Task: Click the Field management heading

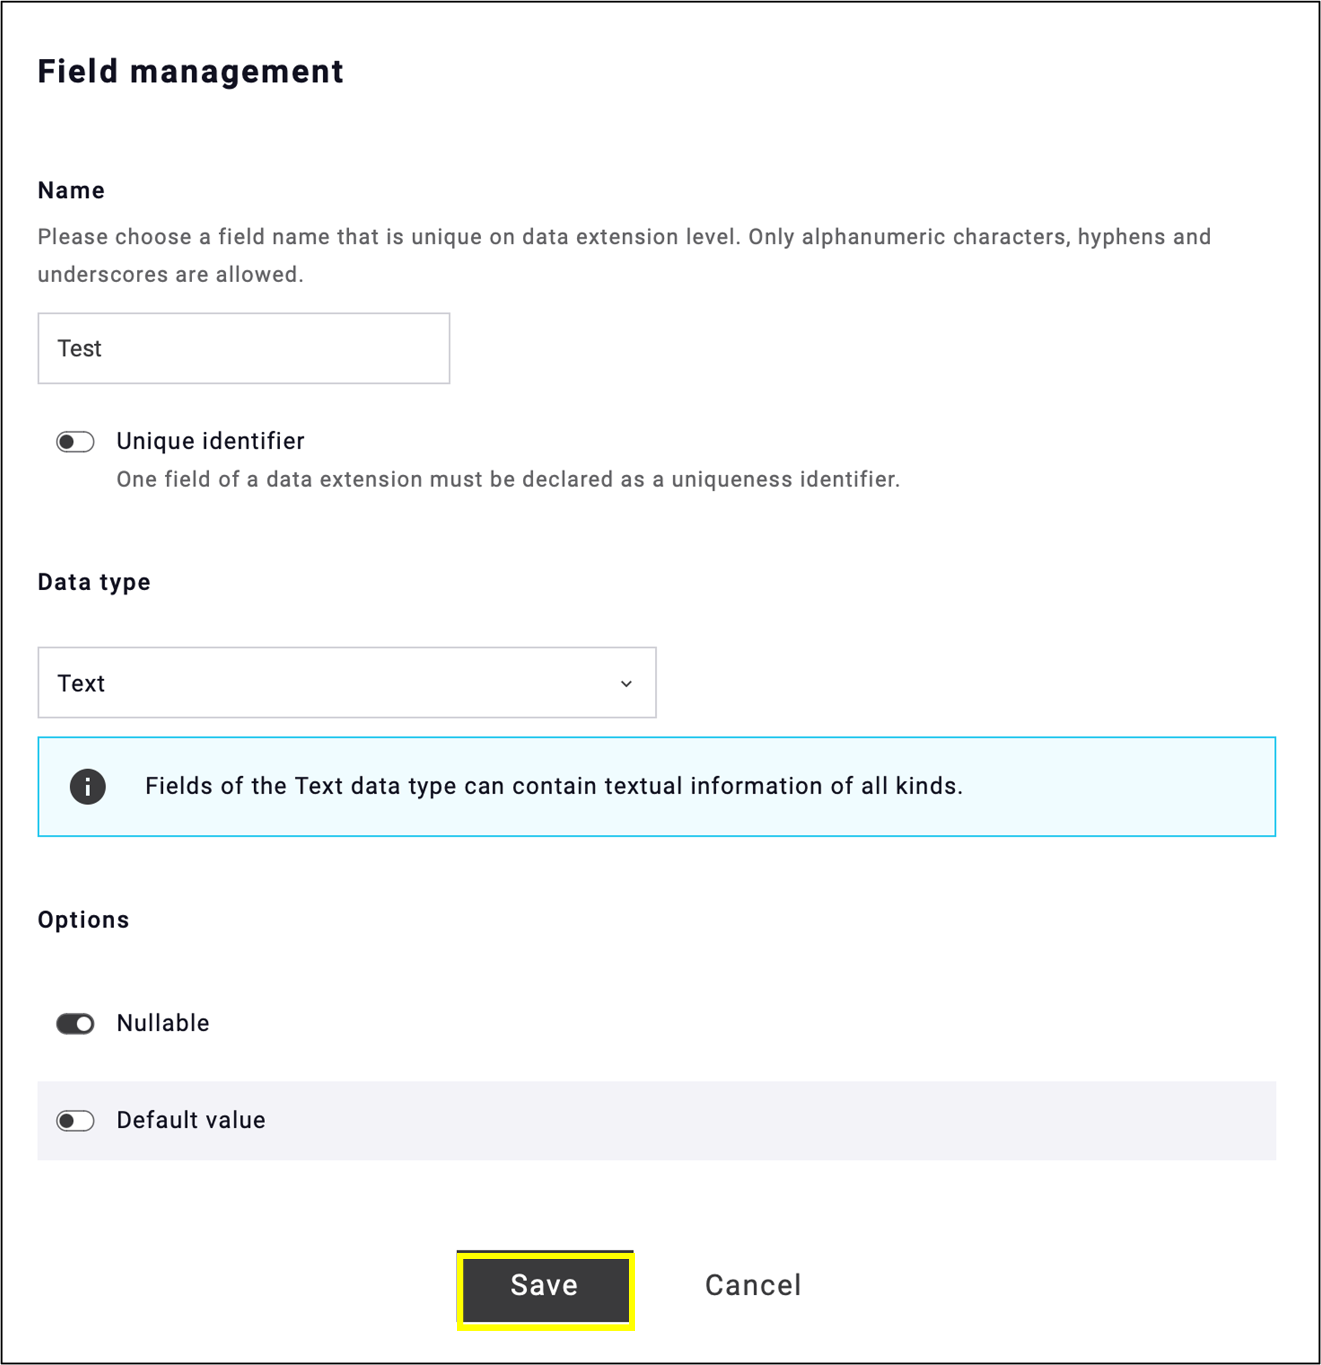Action: pos(190,70)
